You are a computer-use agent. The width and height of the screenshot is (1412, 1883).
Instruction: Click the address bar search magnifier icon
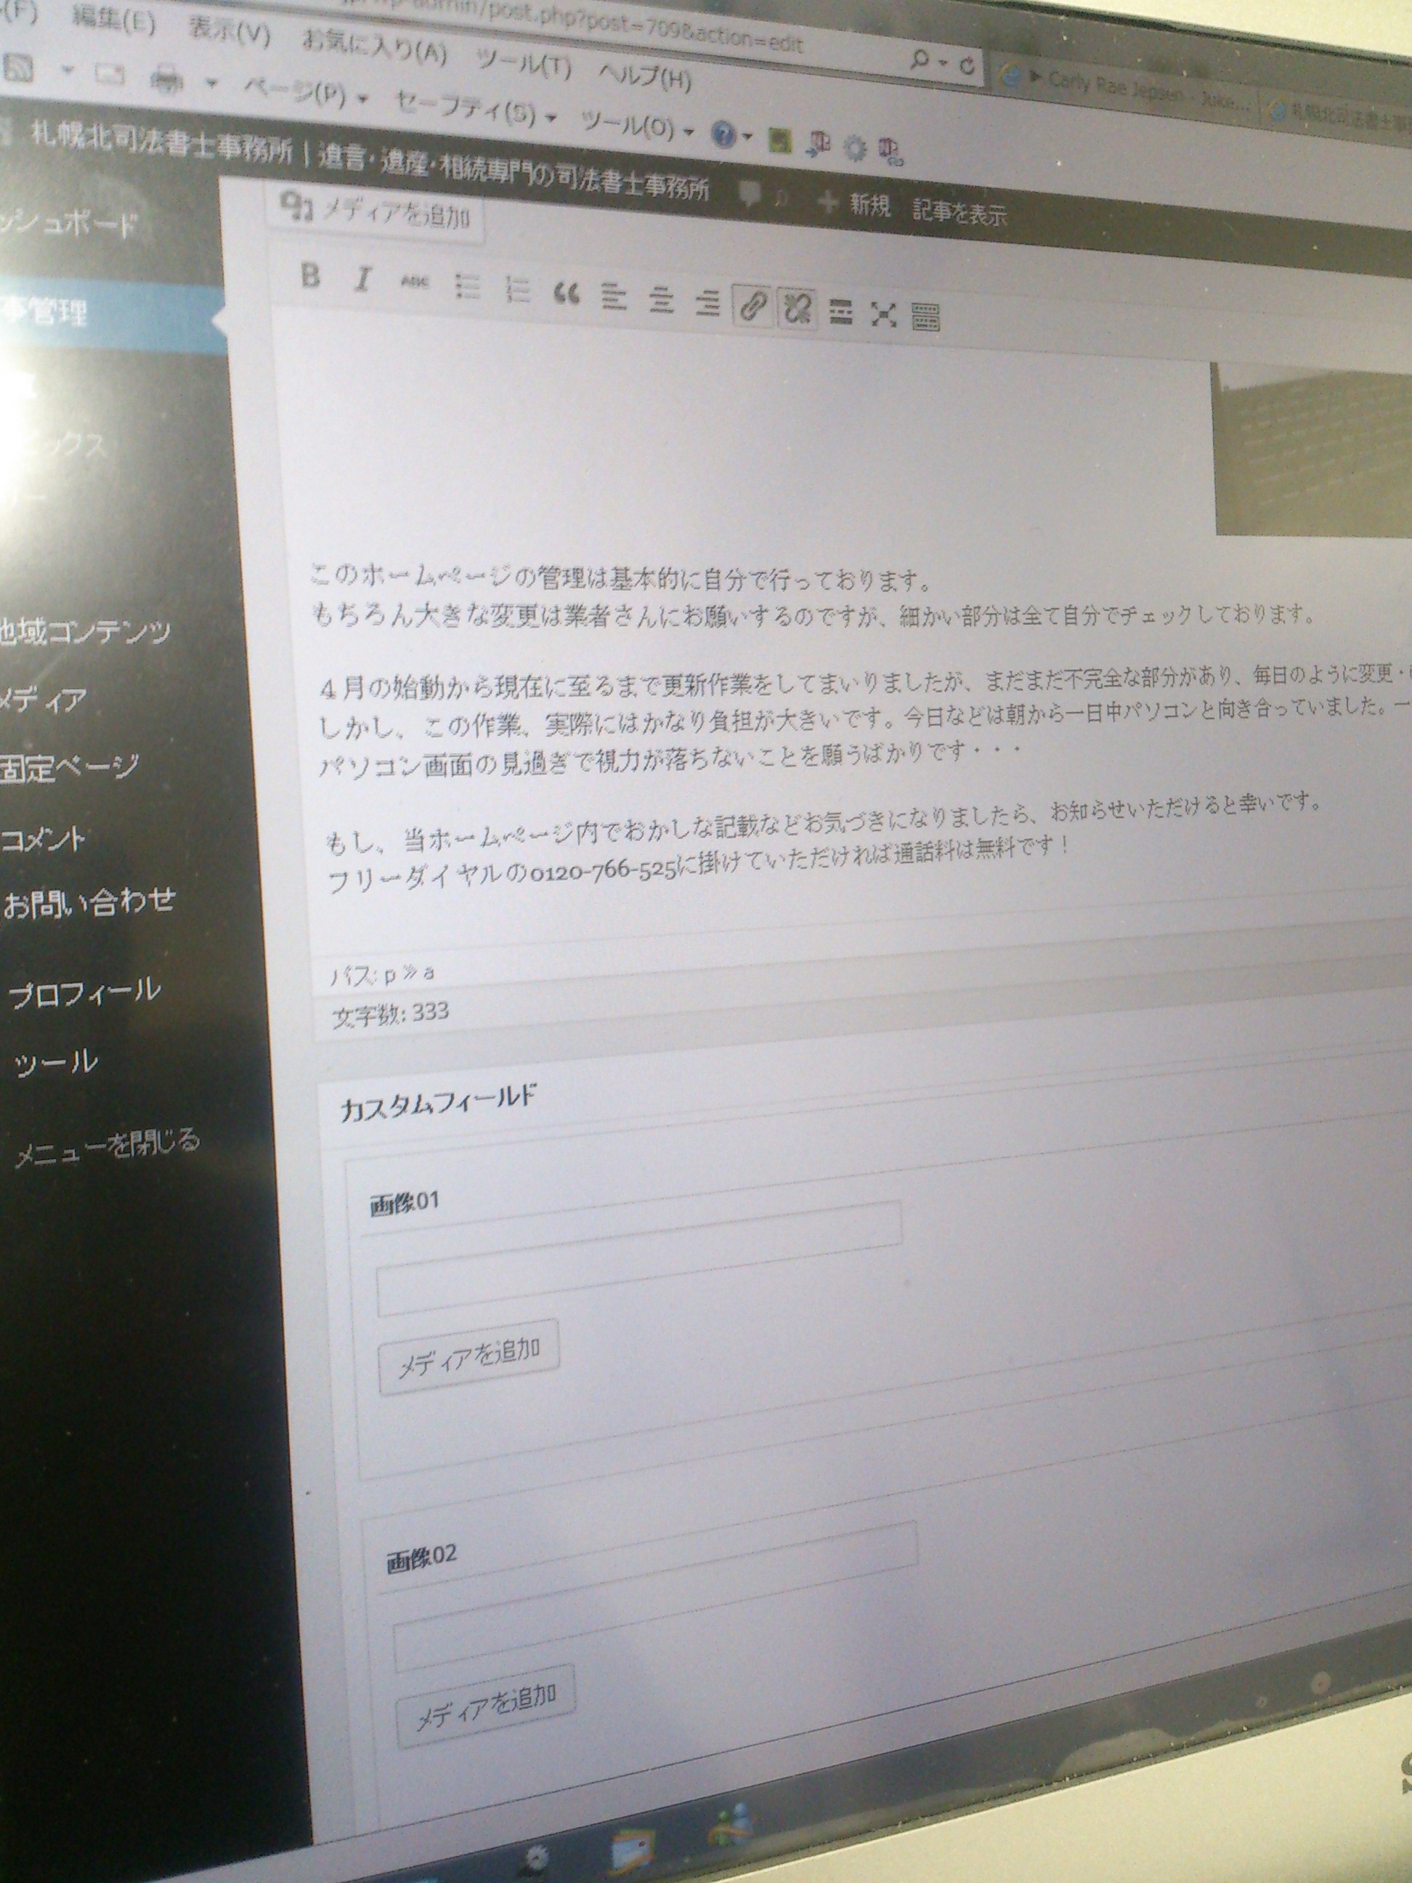920,61
